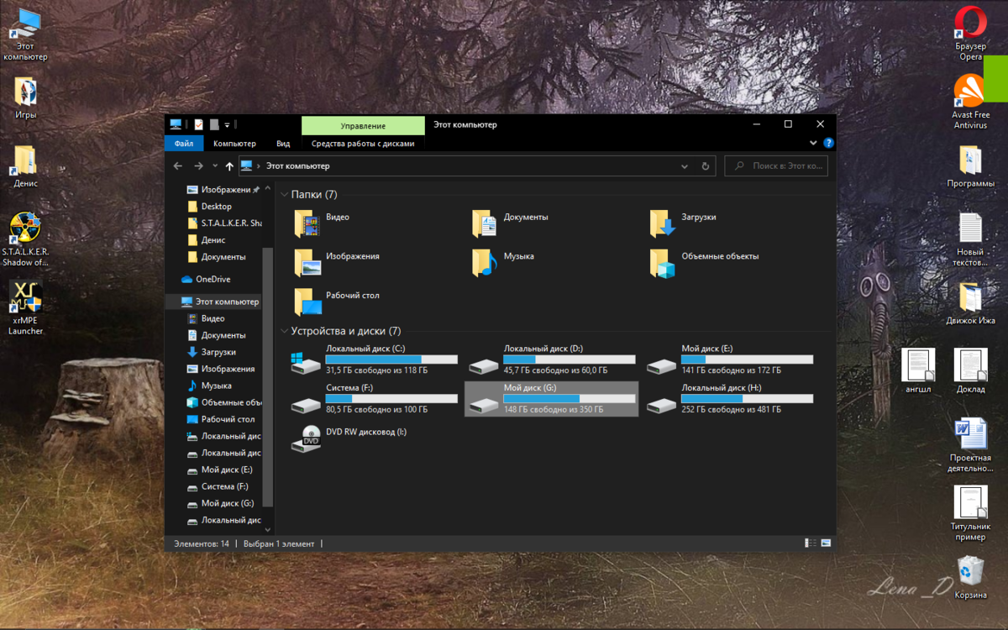Open the Документы folder icon in the Папки section
Viewport: 1008px width, 630px height.
click(485, 224)
